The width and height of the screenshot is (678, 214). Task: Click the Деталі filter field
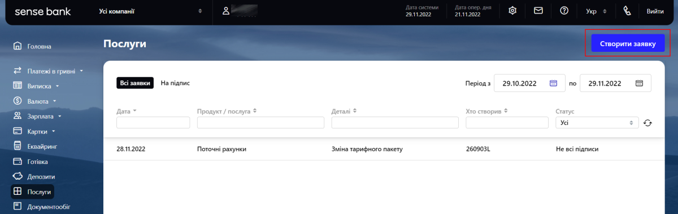tap(395, 122)
